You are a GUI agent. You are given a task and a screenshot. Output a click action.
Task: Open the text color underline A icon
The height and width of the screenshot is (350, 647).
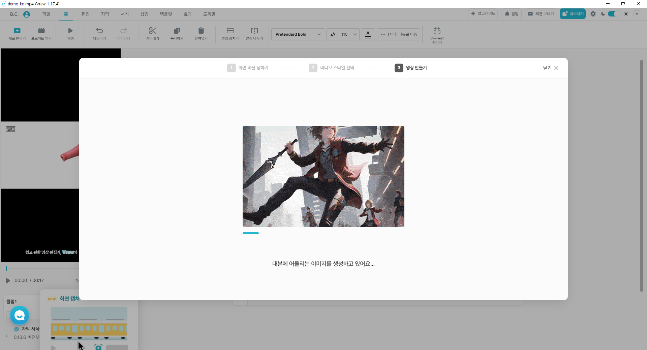(x=368, y=34)
